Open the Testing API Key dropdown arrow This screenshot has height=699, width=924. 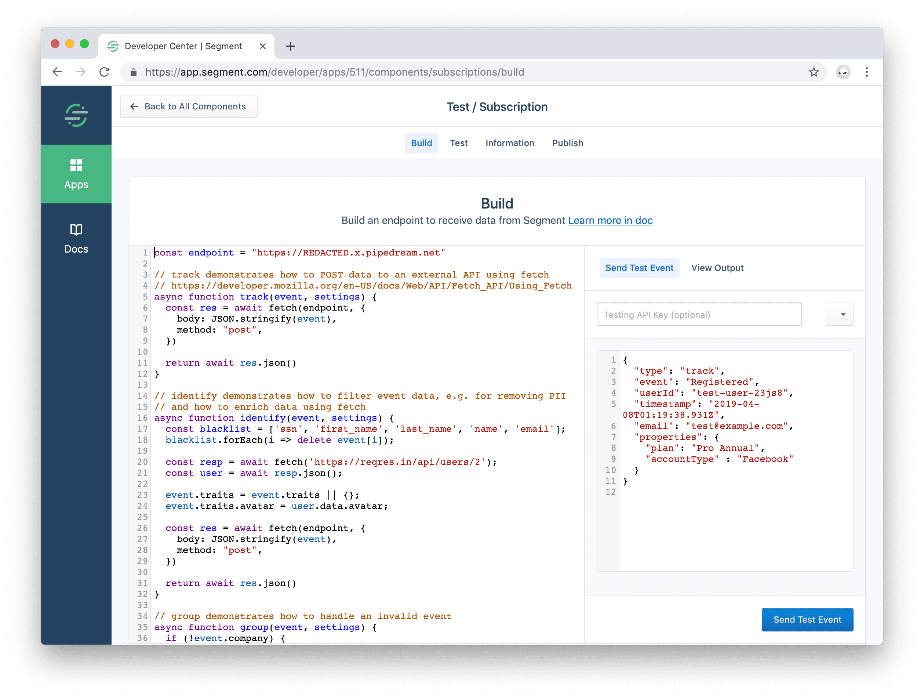tap(840, 314)
